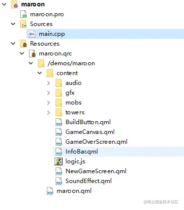This screenshot has width=184, height=210.
Task: Select SoundEffect.qml file entry
Action: point(89,181)
